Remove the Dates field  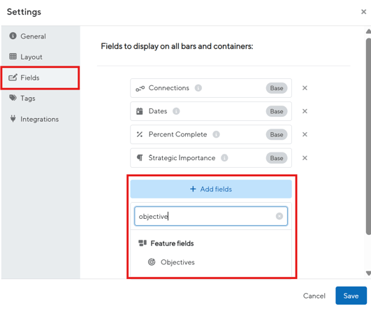click(x=305, y=111)
